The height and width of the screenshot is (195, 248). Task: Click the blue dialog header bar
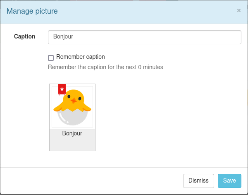(145, 11)
